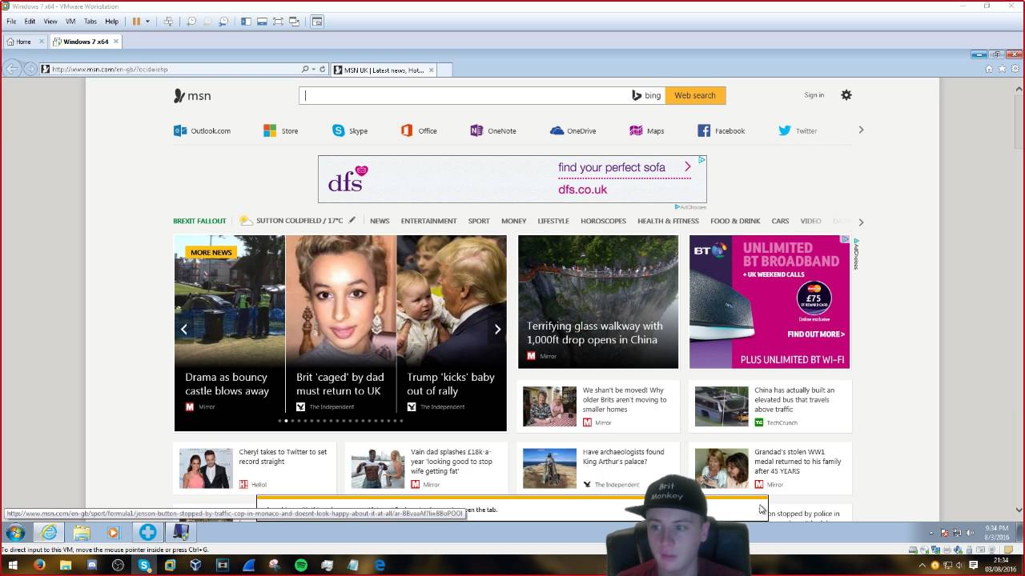The height and width of the screenshot is (576, 1025).
Task: Open the Office shortcut
Action: click(419, 130)
